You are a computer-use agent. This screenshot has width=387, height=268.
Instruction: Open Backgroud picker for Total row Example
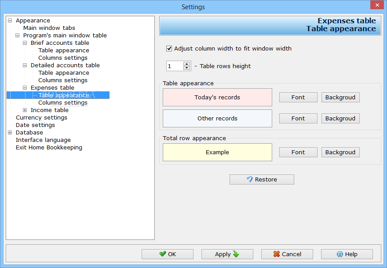340,152
